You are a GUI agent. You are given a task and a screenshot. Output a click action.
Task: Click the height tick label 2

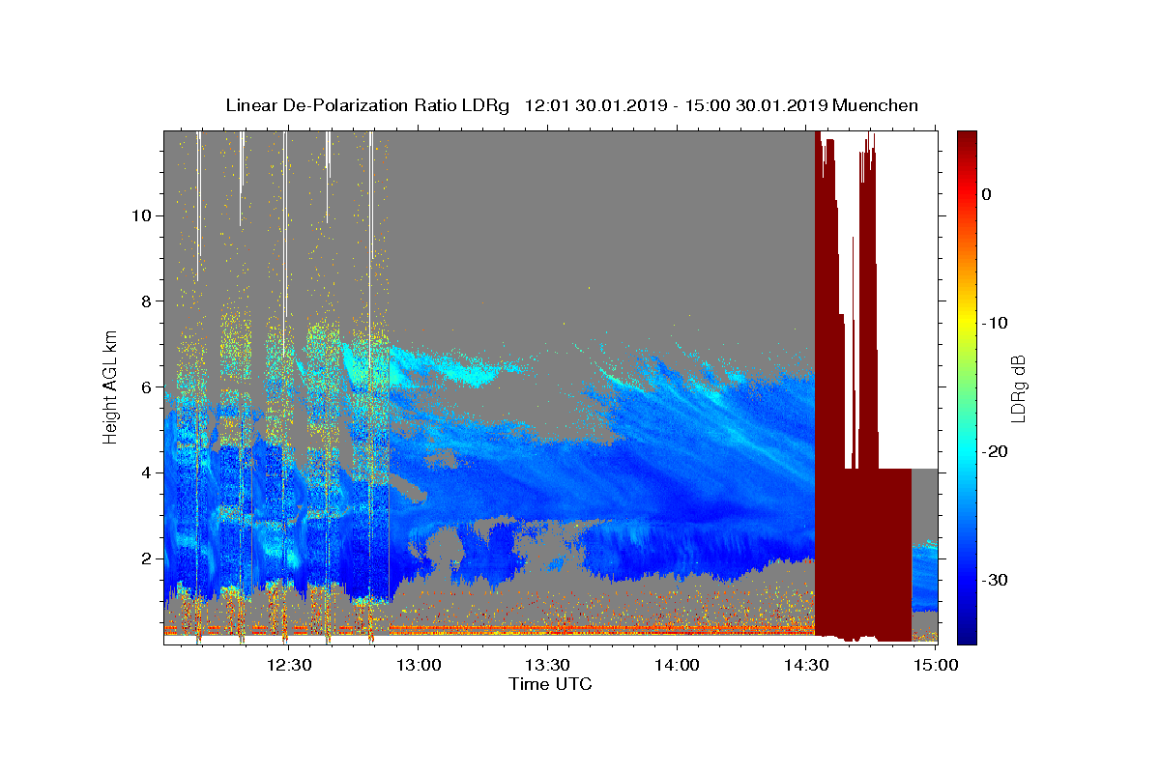click(x=145, y=558)
